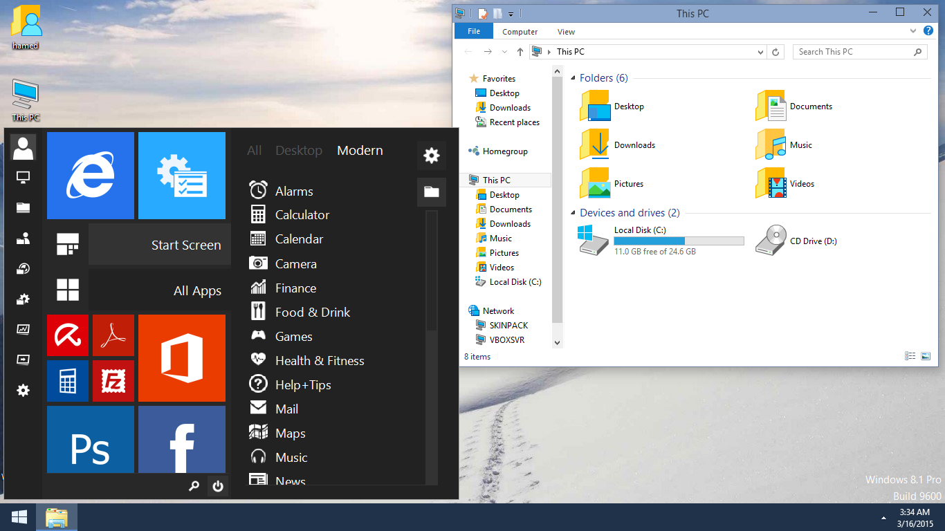Click the Start Screen button

[x=160, y=245]
